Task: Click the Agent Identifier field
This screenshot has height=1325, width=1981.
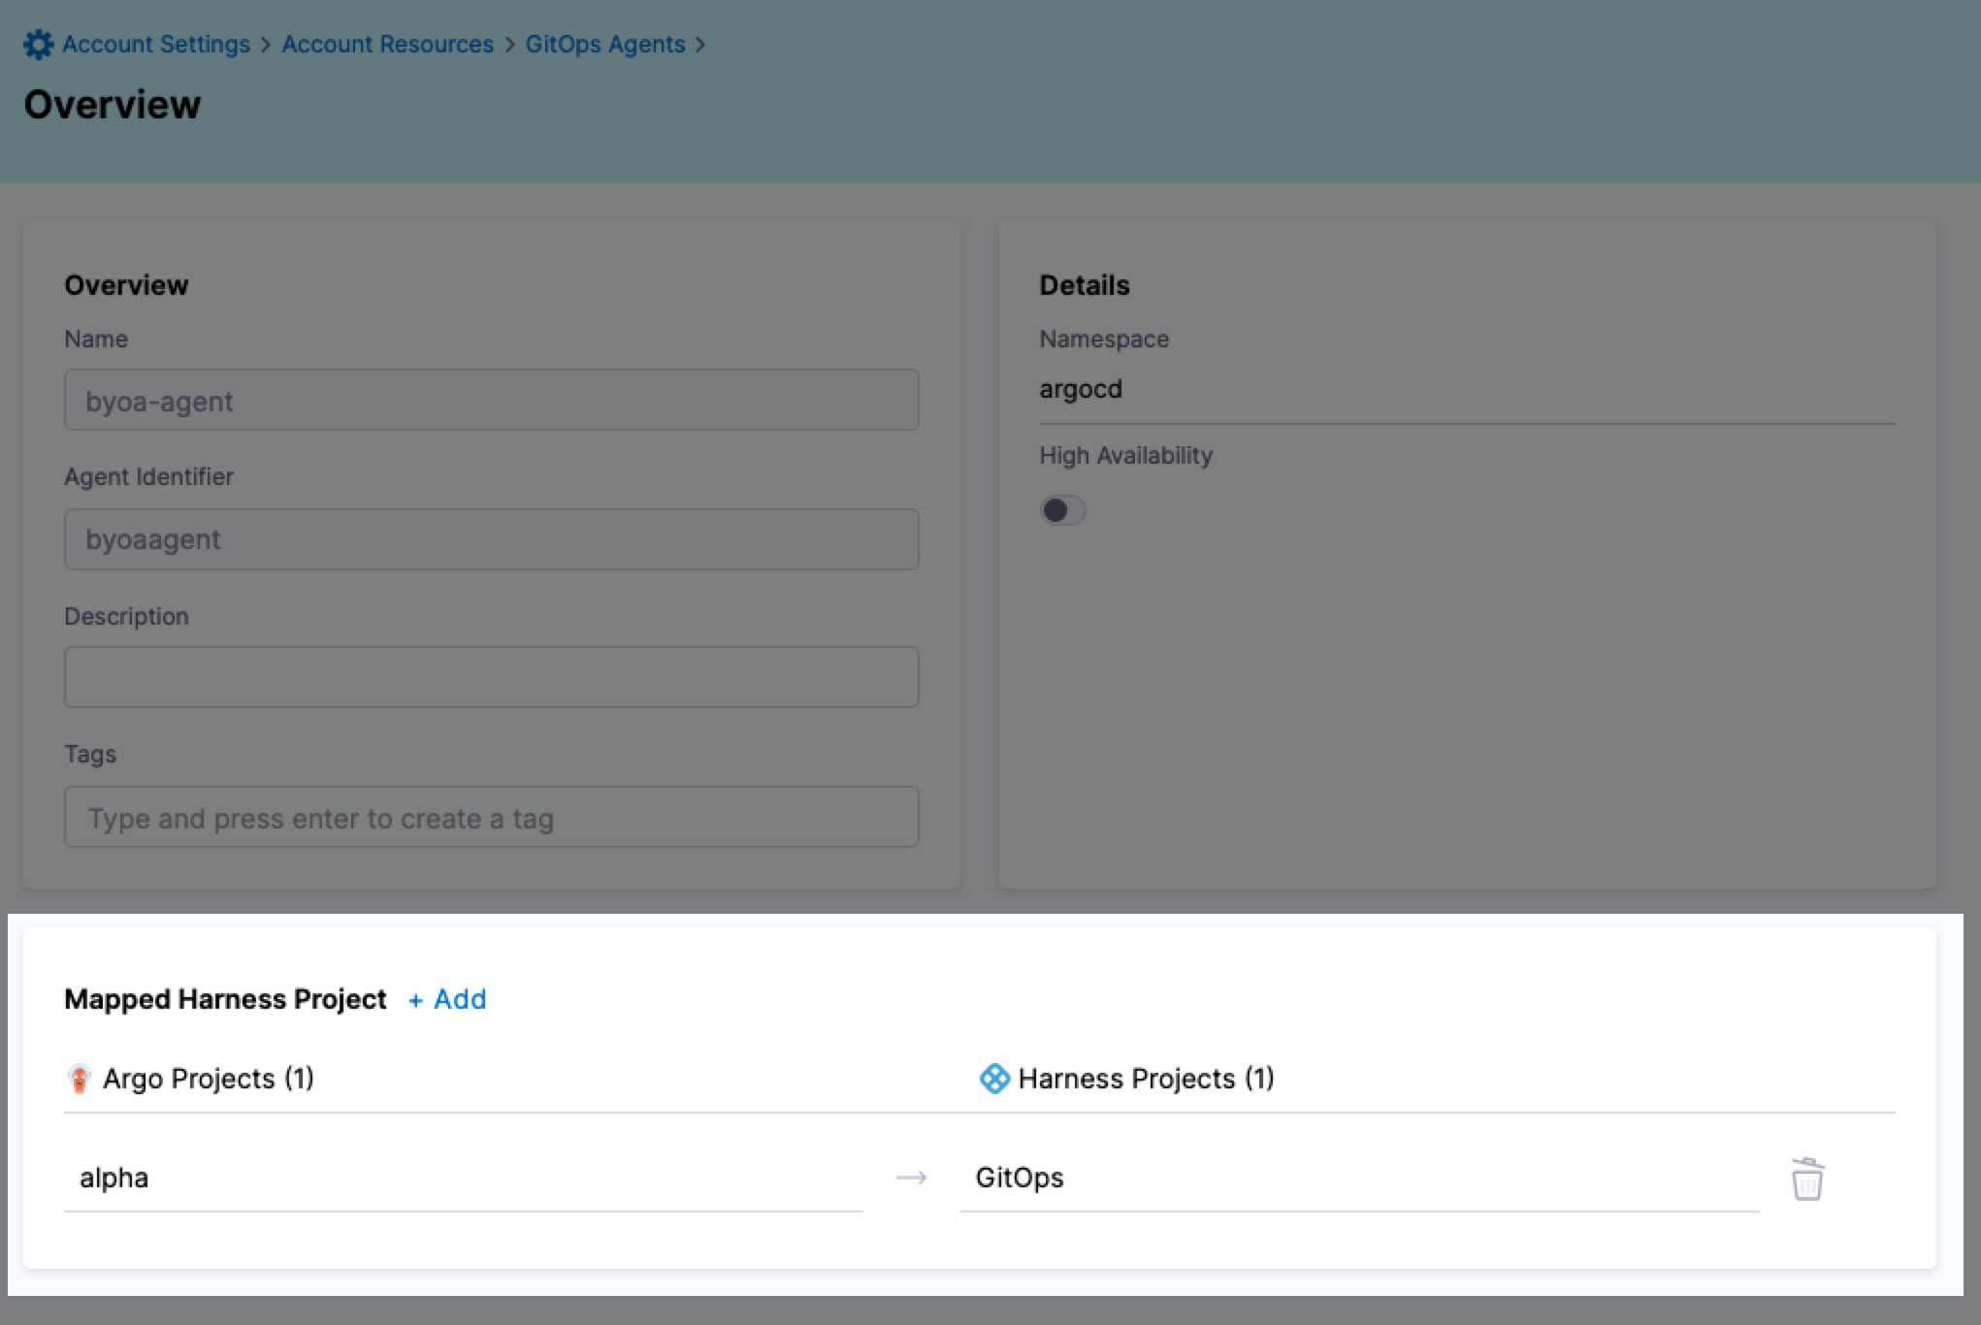Action: point(491,539)
